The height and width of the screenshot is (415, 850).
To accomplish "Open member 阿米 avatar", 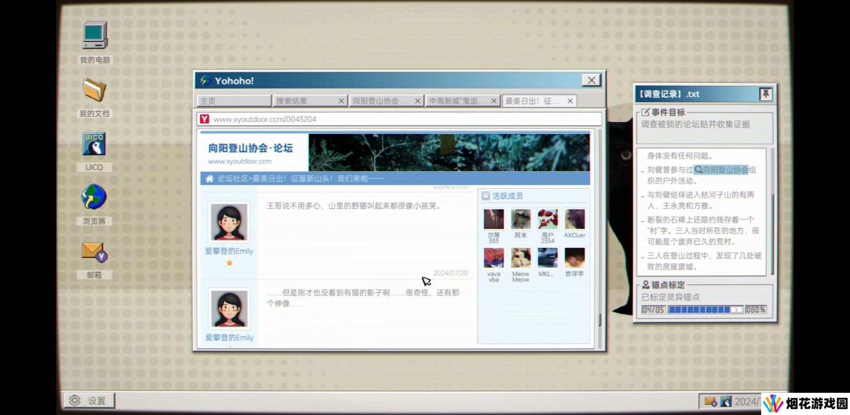I will click(x=520, y=219).
